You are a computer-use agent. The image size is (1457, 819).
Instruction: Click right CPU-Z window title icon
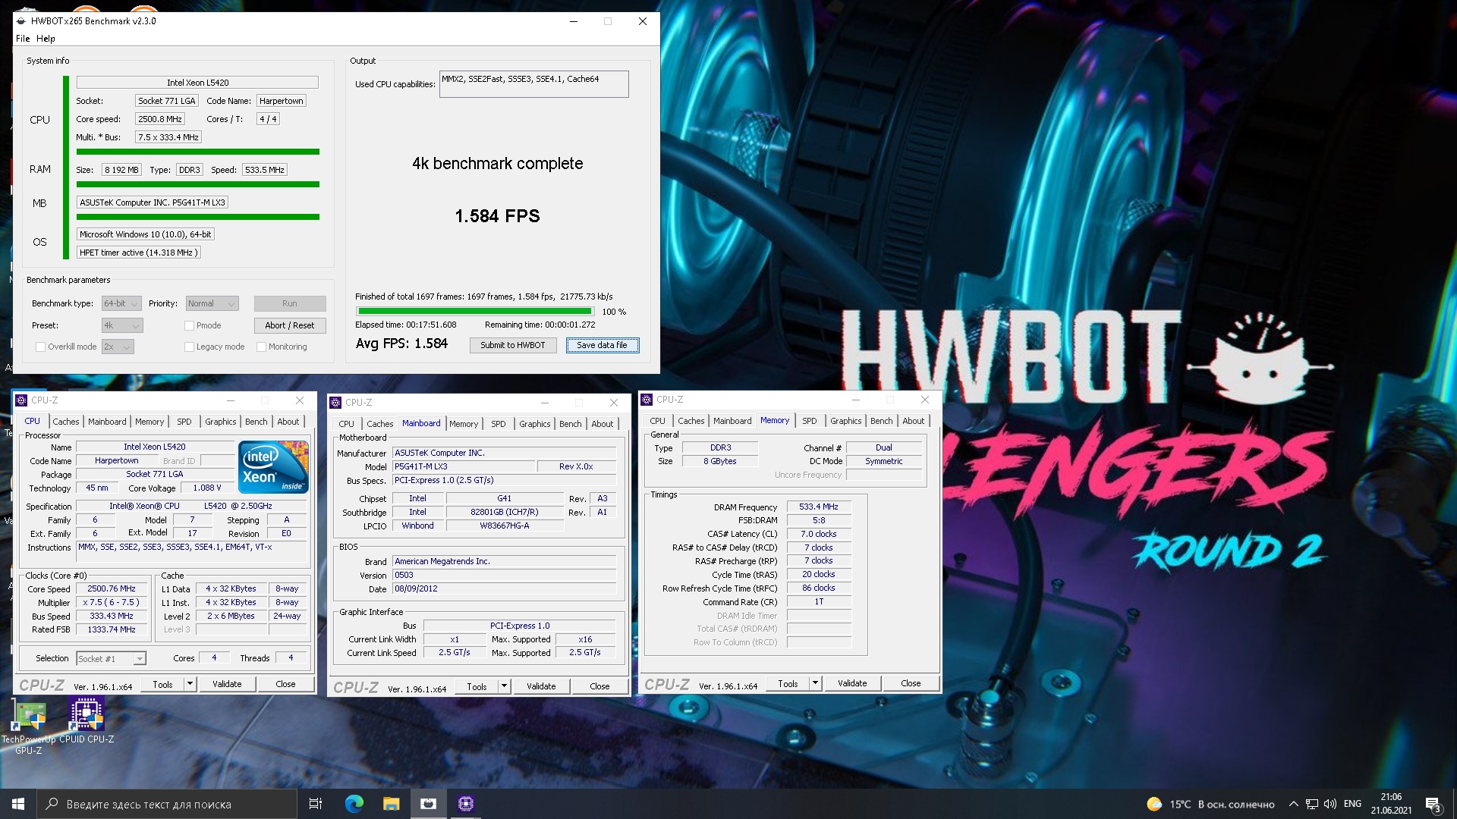click(x=647, y=400)
